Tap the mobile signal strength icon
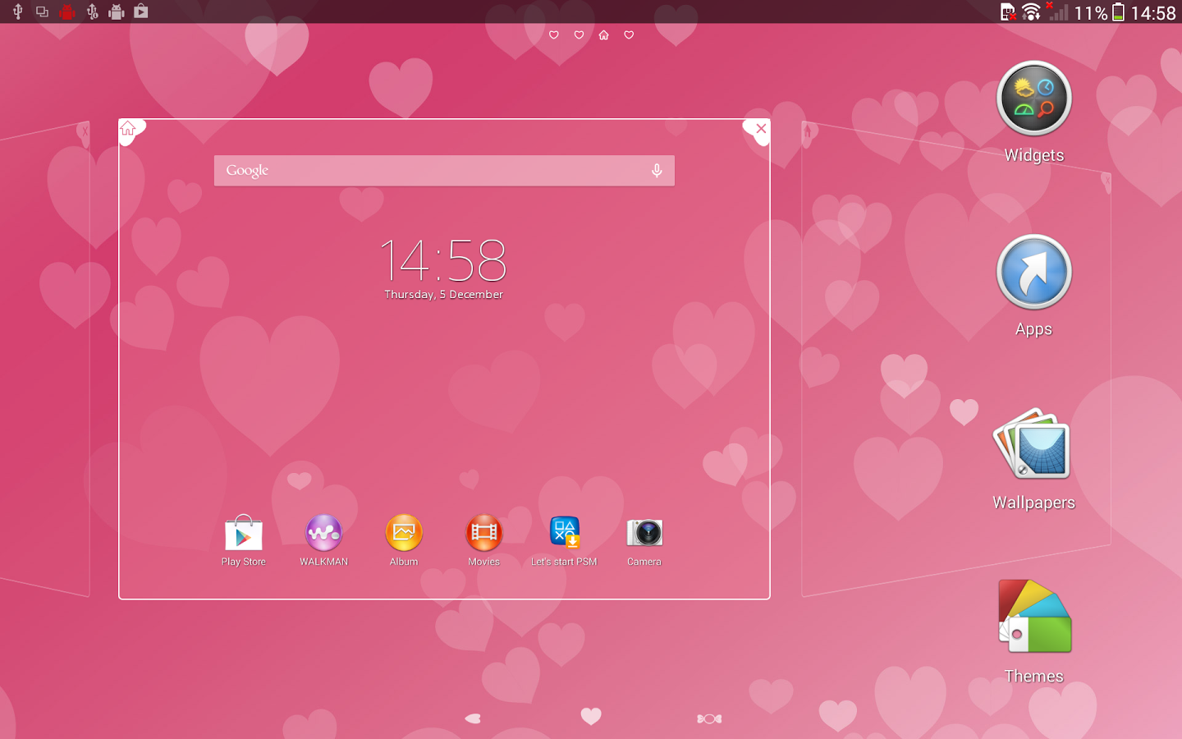The image size is (1182, 739). (1059, 11)
